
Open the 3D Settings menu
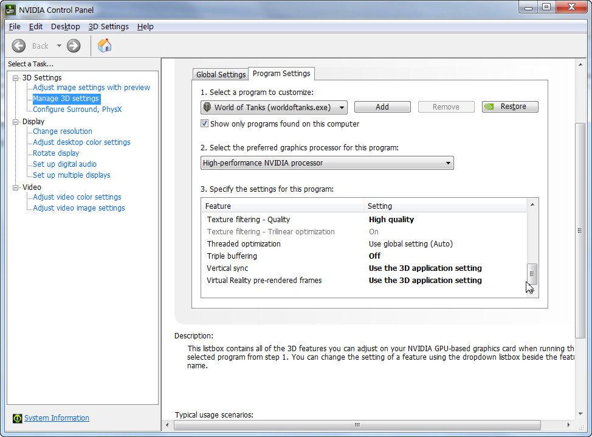(108, 27)
